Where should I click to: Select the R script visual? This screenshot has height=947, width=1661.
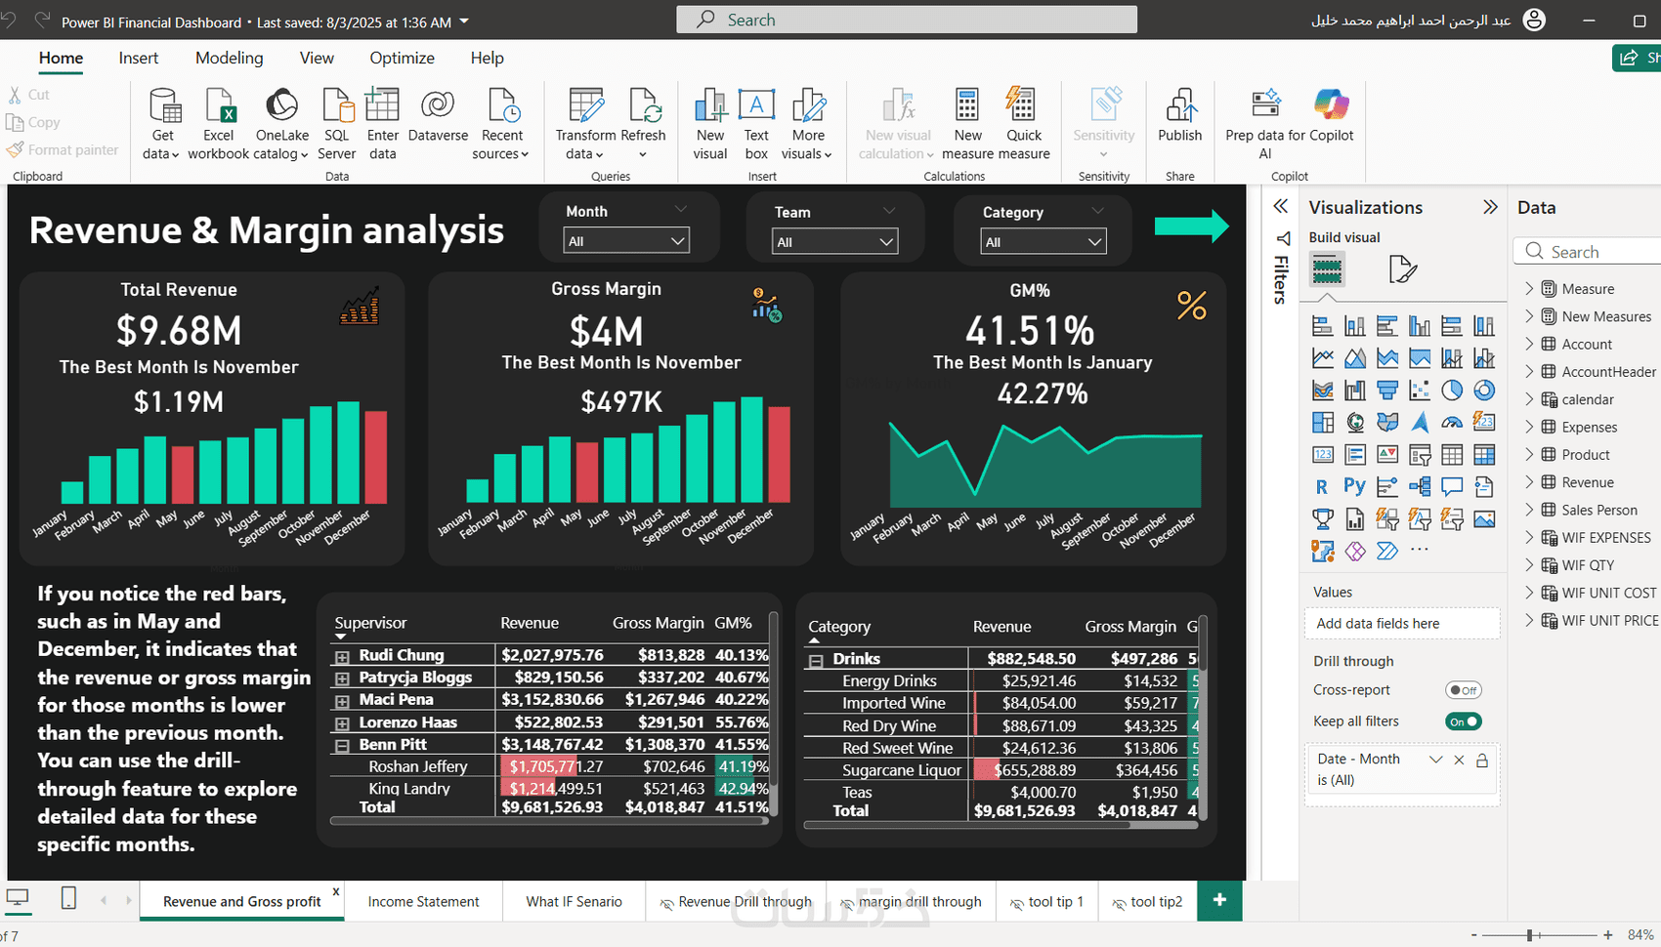click(x=1322, y=486)
